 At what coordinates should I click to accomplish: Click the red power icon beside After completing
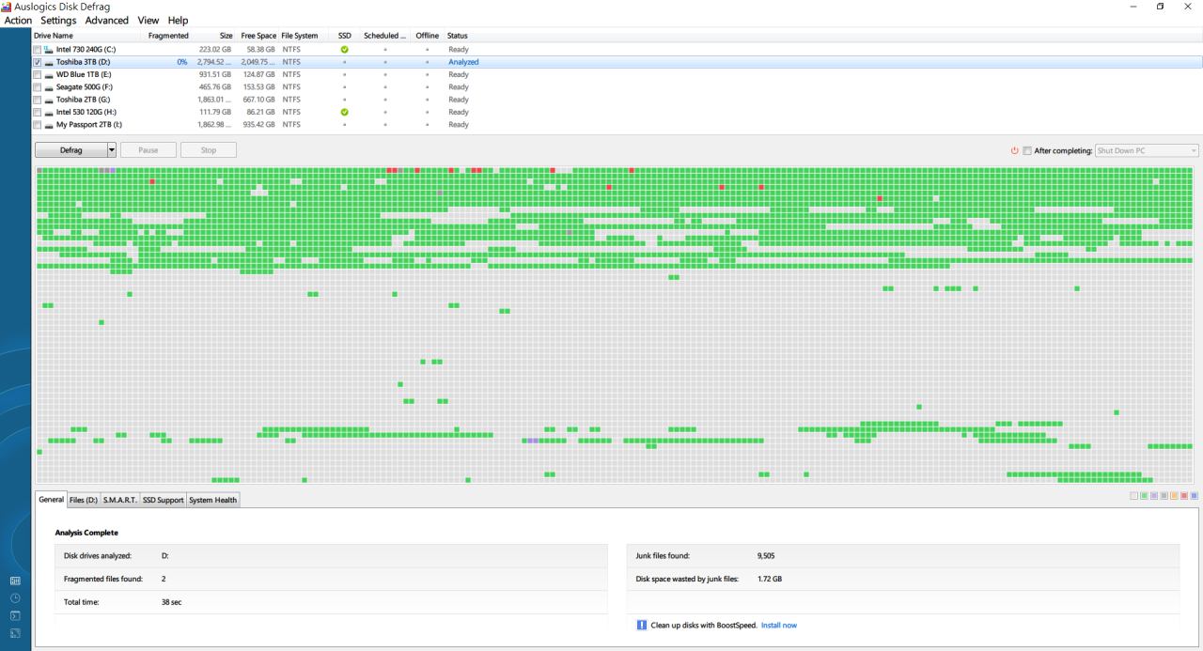[1014, 150]
